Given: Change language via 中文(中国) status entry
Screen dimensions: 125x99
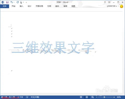Looking at the screenshot, I should point(35,97).
